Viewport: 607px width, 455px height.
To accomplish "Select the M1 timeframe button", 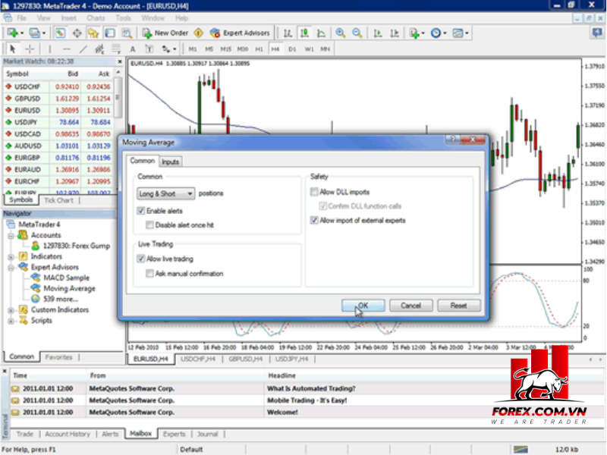I will point(193,49).
